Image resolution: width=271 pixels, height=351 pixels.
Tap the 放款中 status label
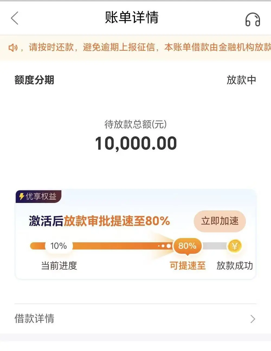click(241, 80)
